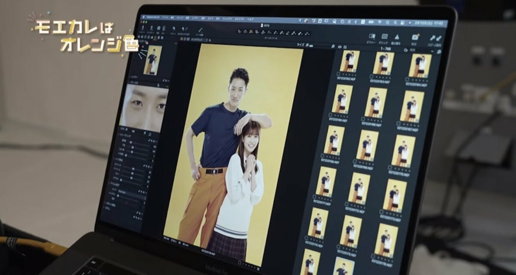The height and width of the screenshot is (275, 516).
Task: Tick the checkbox under thumbnail 02122174.NEF
Action: (x=306, y=237)
